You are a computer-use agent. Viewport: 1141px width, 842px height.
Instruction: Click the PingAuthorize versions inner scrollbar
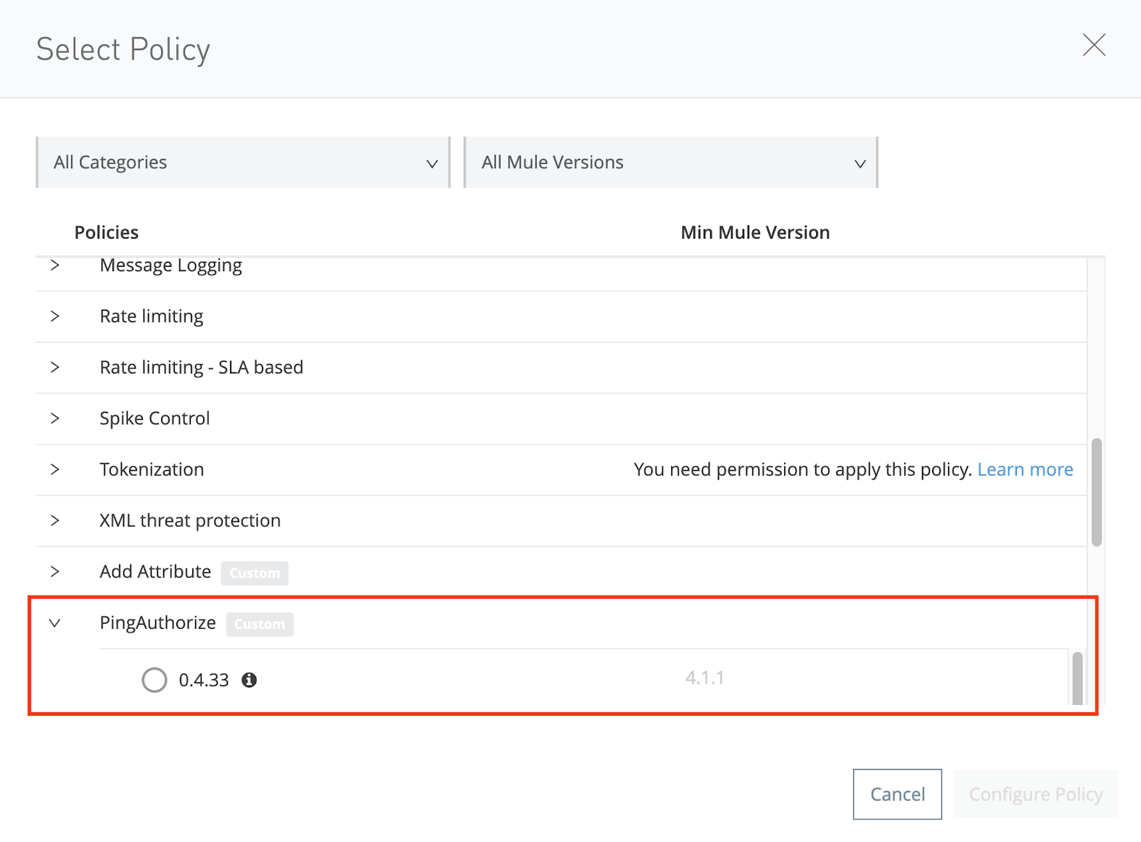point(1077,678)
